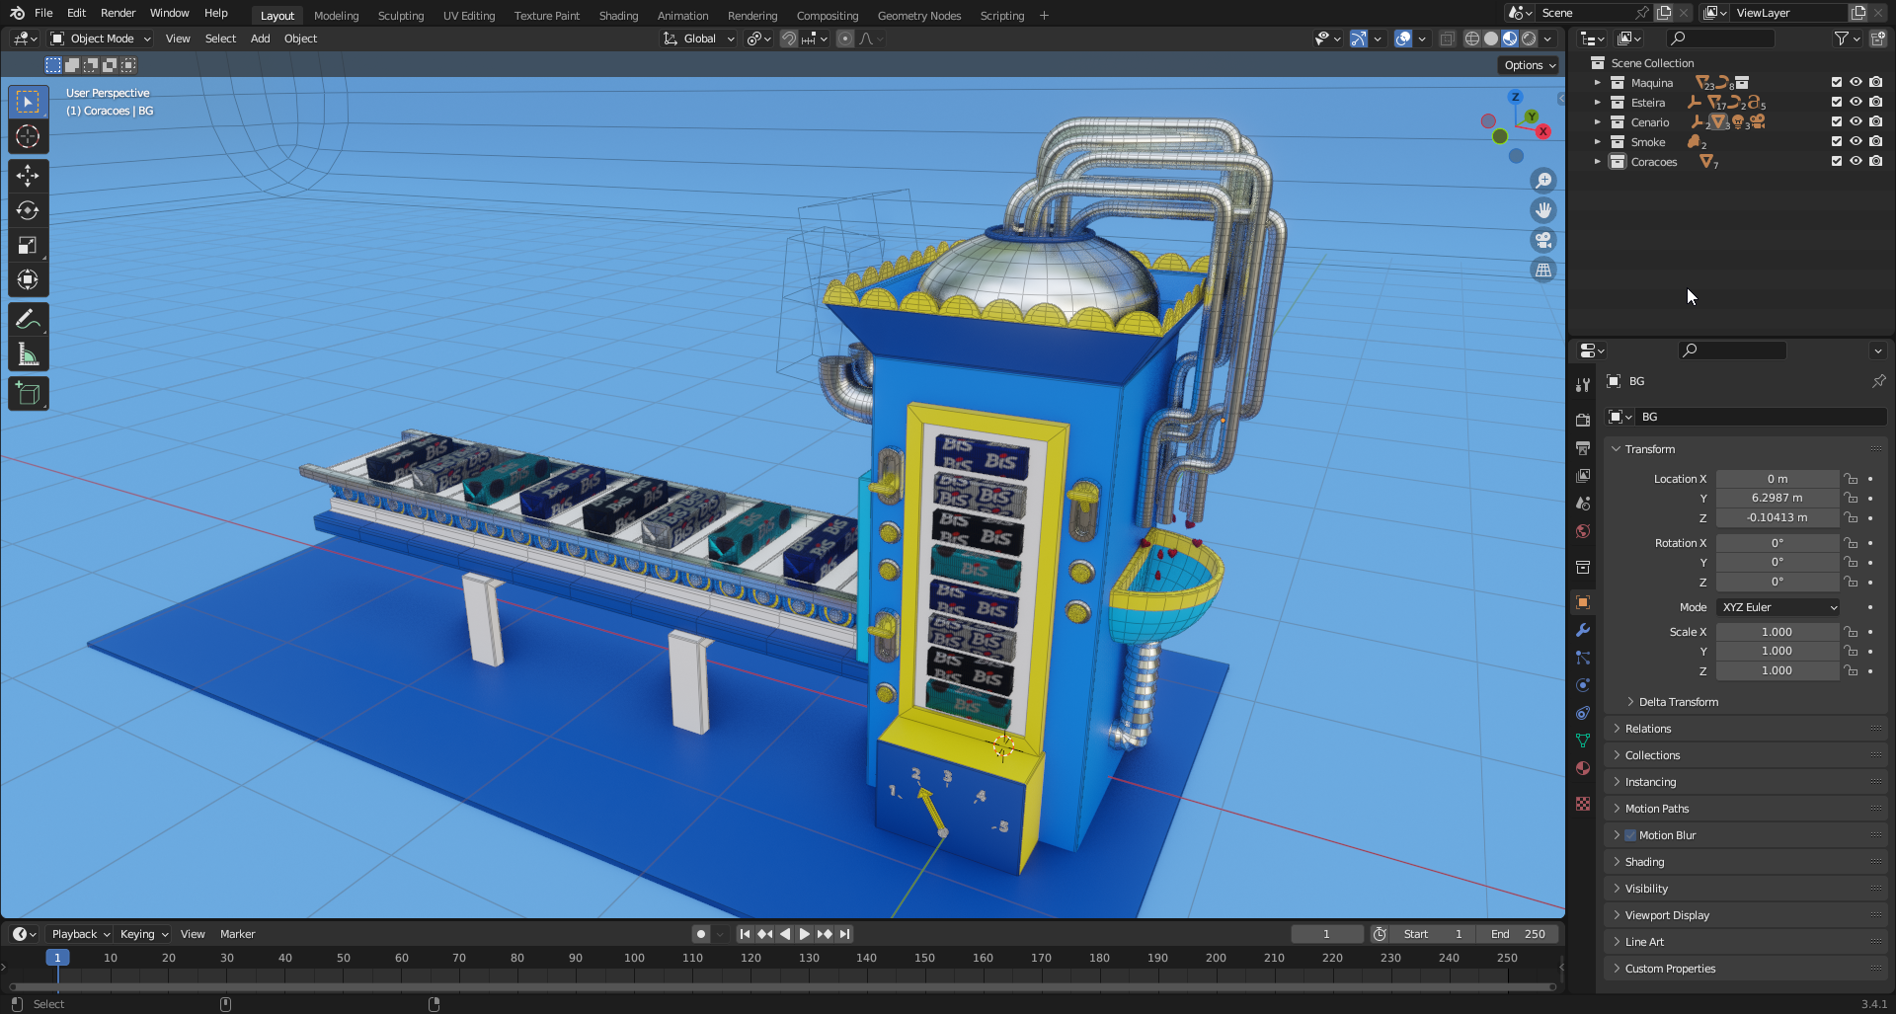Click the Options button in viewport

click(x=1529, y=65)
